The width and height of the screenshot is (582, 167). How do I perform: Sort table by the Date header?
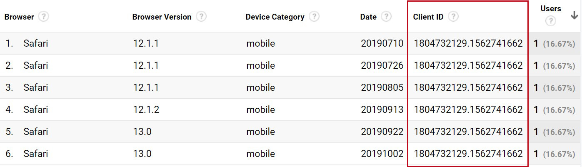[x=368, y=17]
